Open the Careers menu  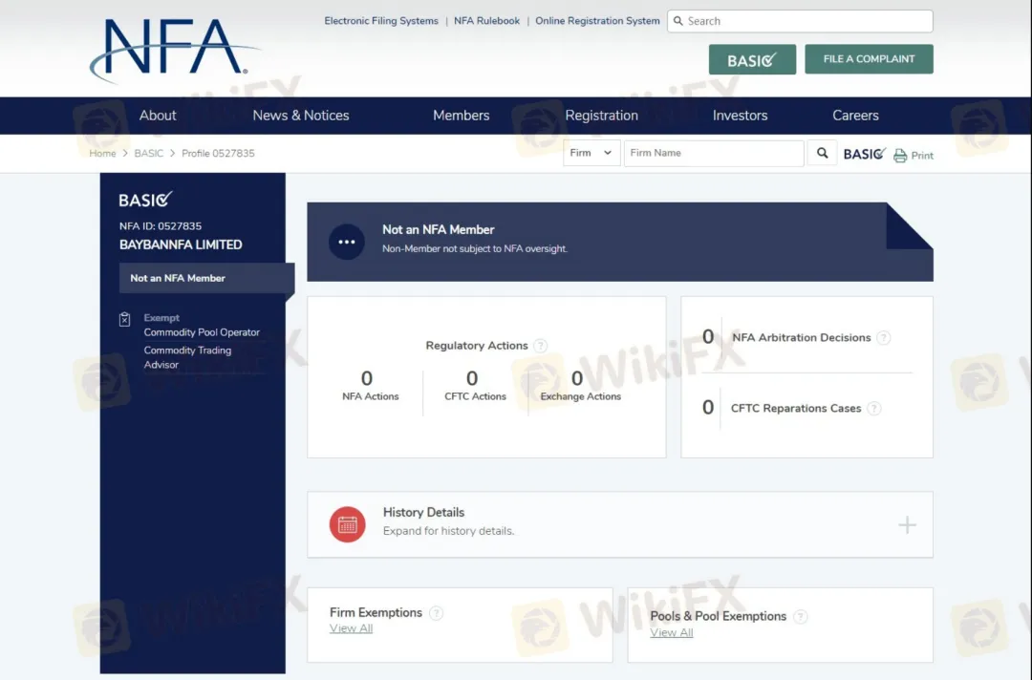855,116
